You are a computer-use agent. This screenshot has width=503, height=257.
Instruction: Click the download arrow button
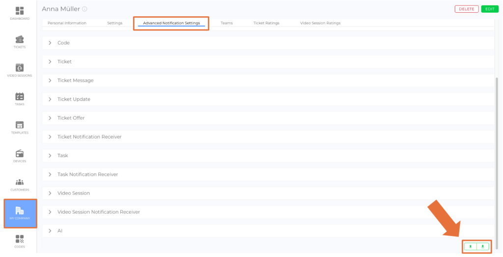point(483,247)
